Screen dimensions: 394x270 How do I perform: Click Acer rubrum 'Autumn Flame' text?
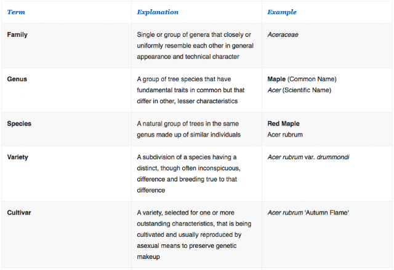pos(308,213)
